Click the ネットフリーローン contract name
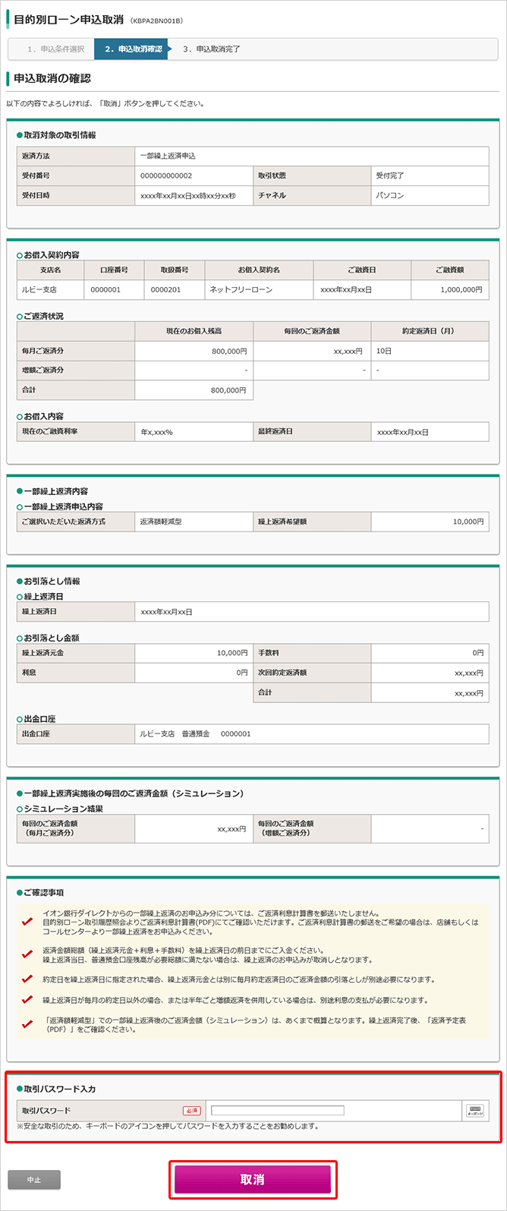The image size is (507, 1211). (242, 290)
